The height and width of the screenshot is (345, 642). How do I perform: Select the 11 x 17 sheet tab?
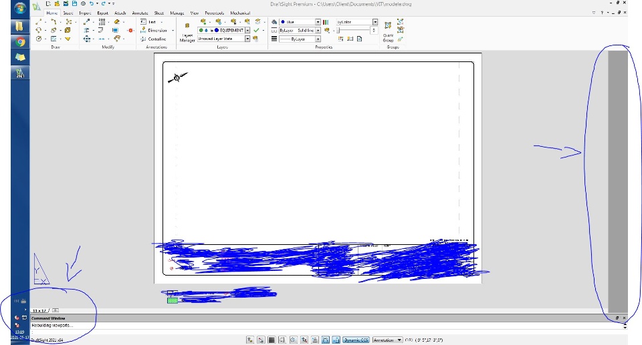click(x=39, y=311)
